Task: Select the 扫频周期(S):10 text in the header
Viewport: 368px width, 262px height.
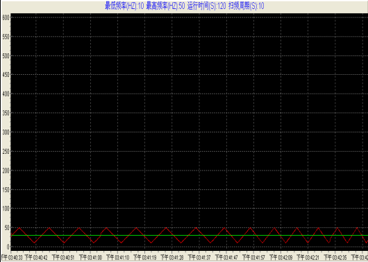Action: [246, 6]
